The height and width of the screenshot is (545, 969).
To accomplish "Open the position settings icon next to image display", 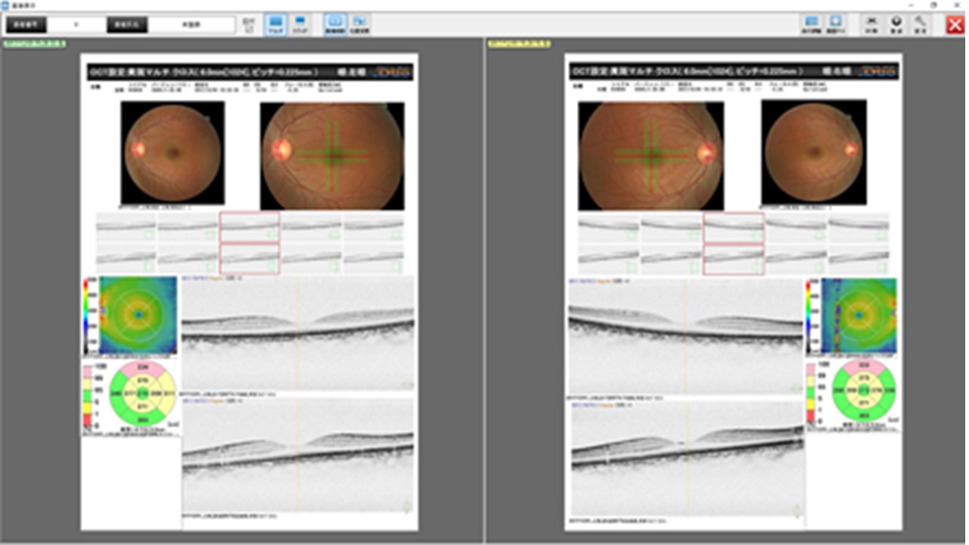I will 360,24.
